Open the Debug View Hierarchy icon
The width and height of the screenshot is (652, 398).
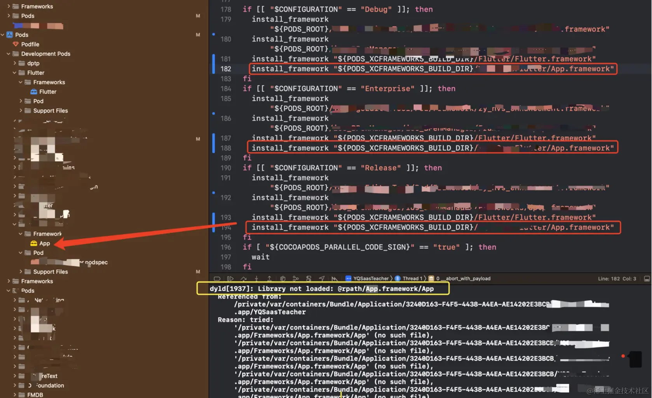tap(283, 279)
